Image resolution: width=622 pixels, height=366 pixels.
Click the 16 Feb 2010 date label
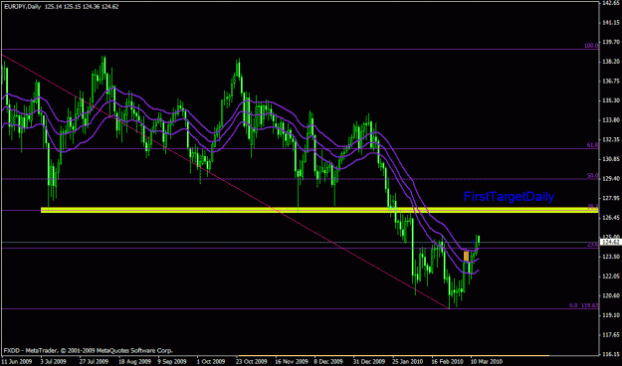tap(447, 361)
